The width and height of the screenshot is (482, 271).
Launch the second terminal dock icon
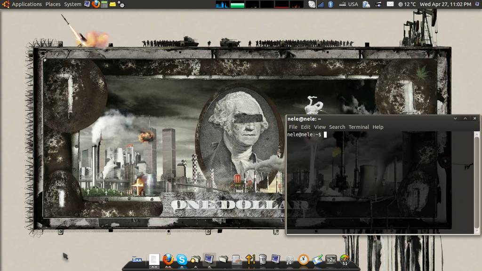[275, 259]
